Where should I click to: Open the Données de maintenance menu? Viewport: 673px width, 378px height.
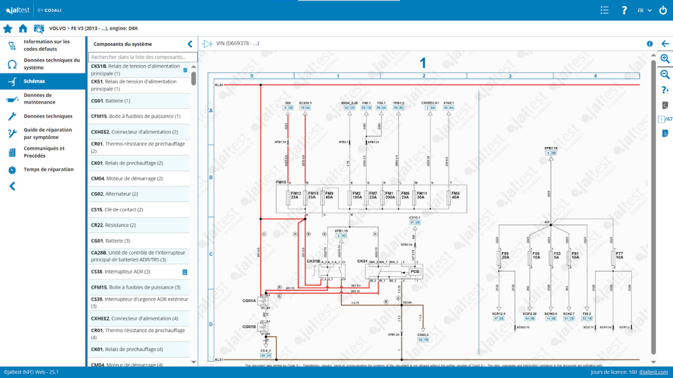pos(43,98)
